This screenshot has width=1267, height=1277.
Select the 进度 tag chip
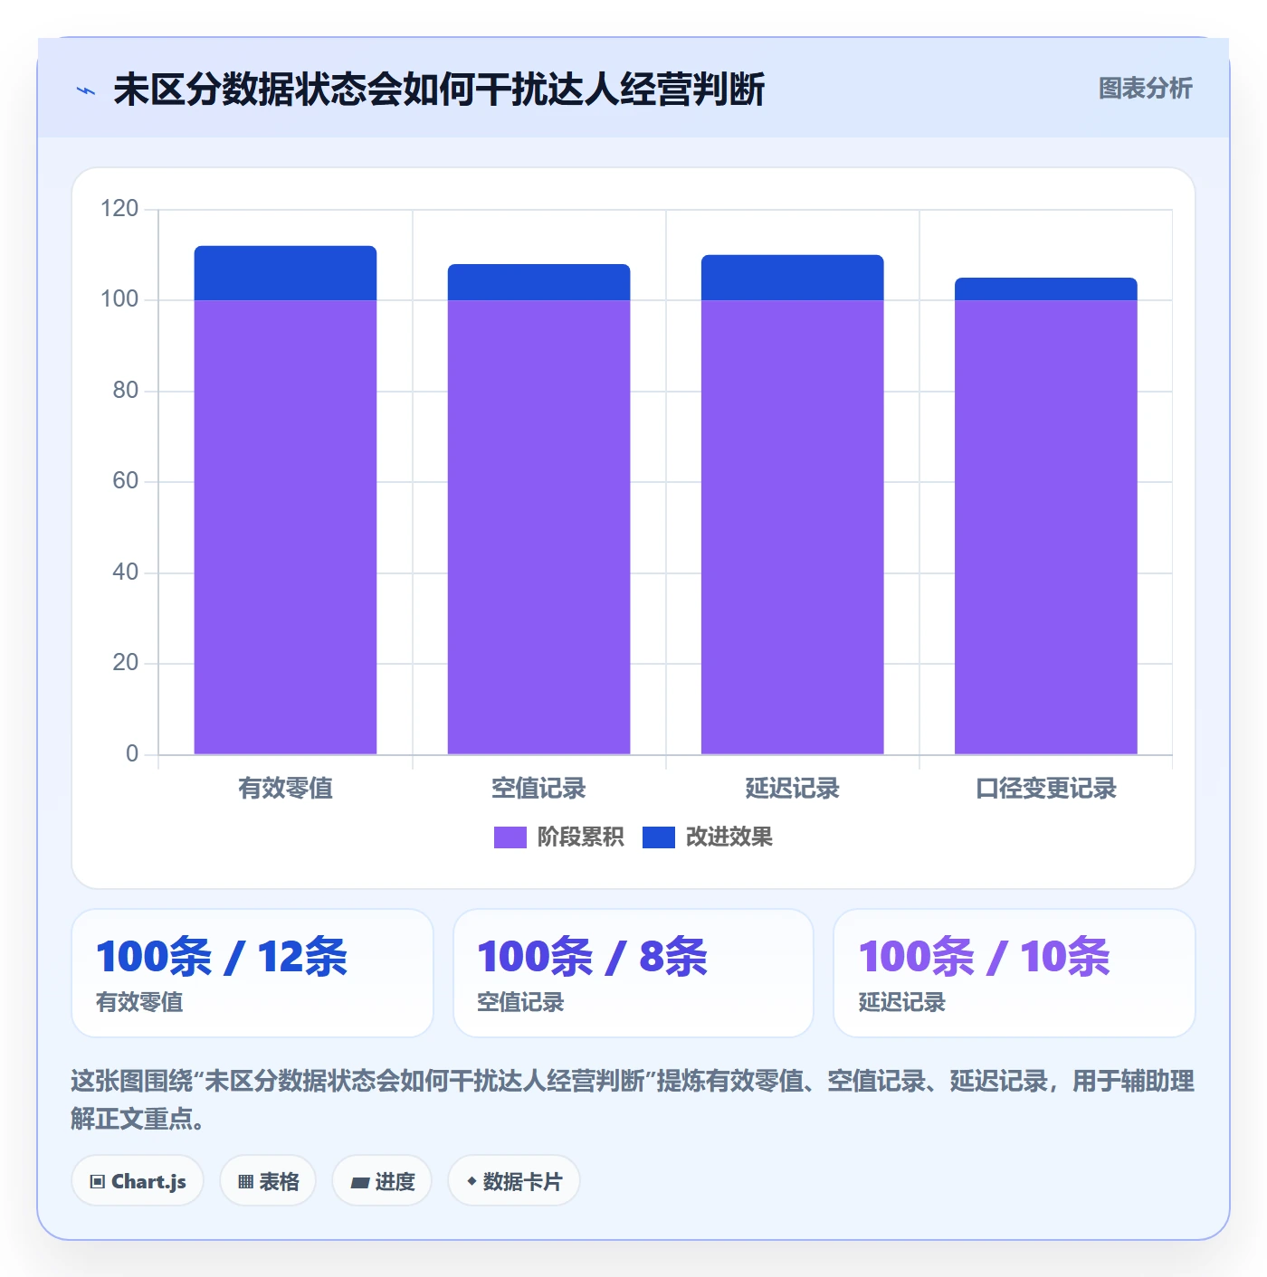point(382,1181)
